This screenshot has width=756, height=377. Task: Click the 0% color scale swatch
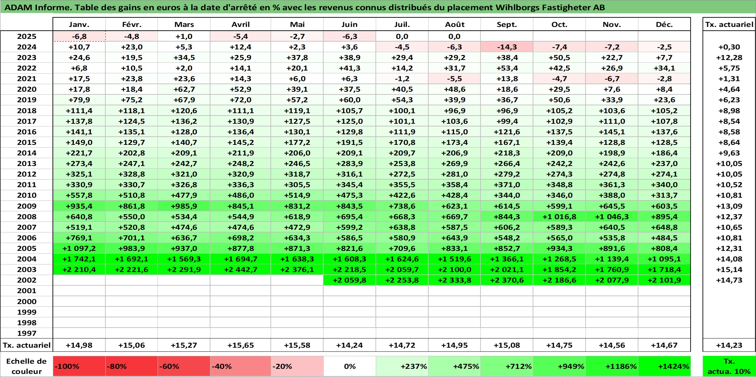click(x=350, y=366)
